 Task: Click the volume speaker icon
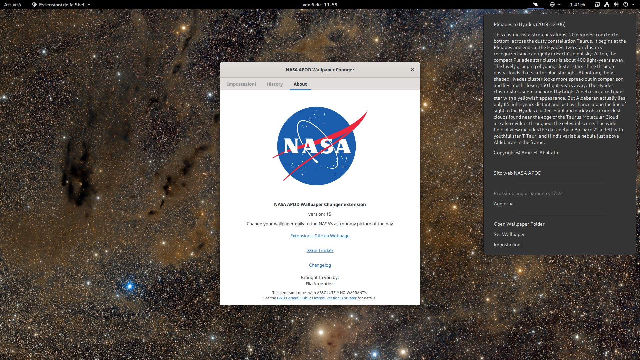pos(616,5)
